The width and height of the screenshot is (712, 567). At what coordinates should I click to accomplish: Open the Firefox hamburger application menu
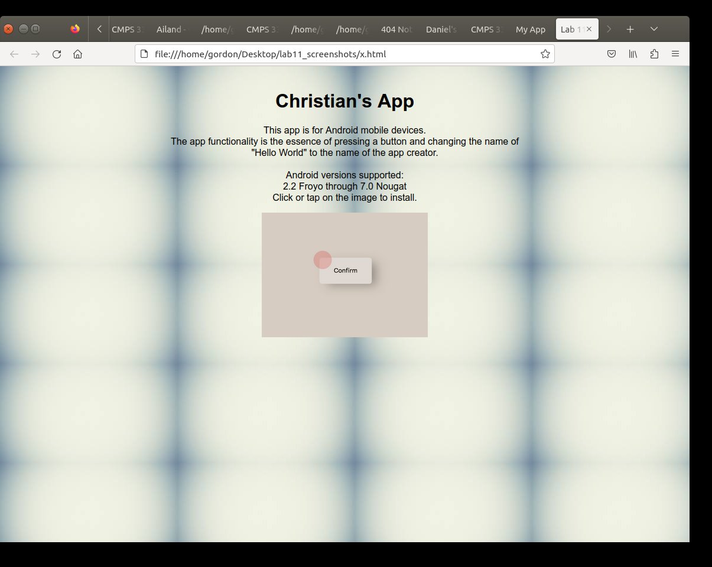(x=675, y=54)
